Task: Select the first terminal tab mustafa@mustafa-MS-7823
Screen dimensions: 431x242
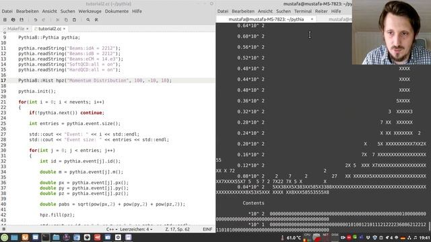Action: (266, 19)
